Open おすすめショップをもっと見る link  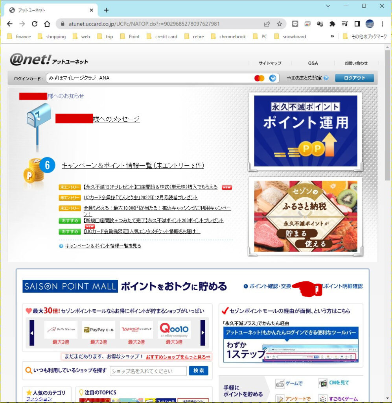(x=178, y=357)
